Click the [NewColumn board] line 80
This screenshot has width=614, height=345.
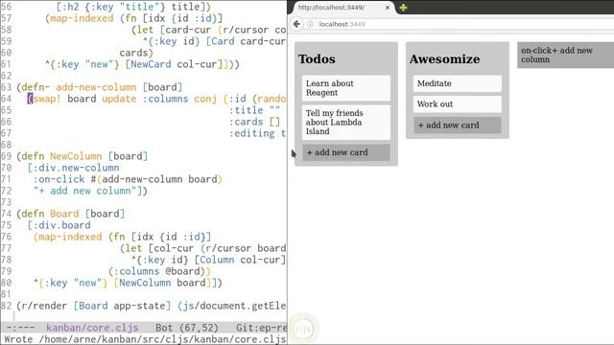coord(128,283)
